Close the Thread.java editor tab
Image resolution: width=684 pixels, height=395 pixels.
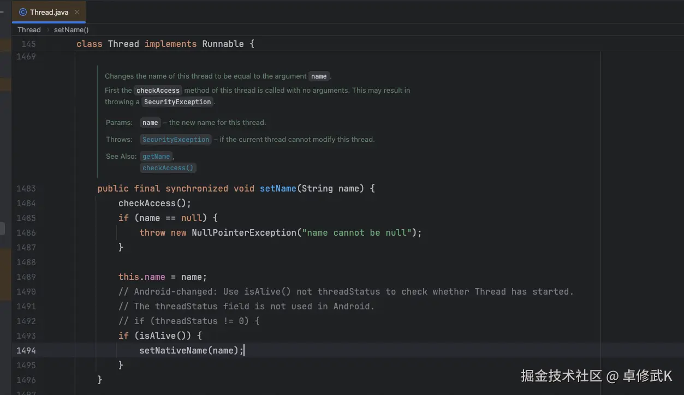coord(76,12)
